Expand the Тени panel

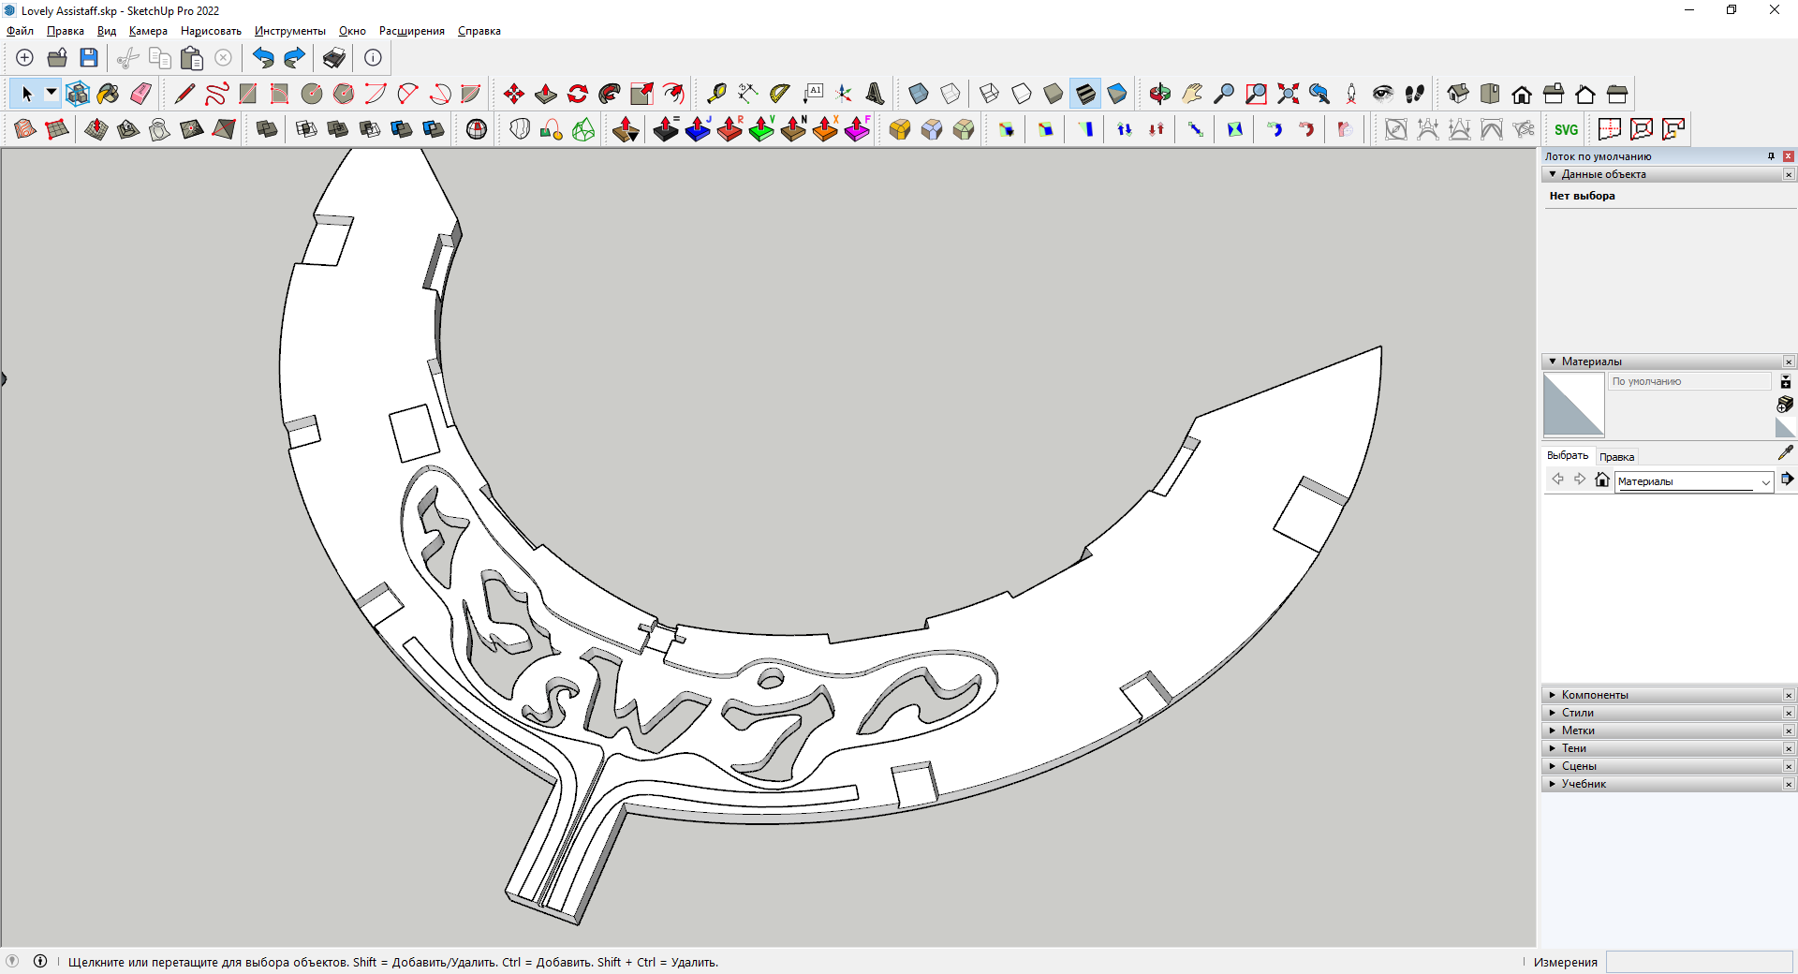click(1573, 748)
